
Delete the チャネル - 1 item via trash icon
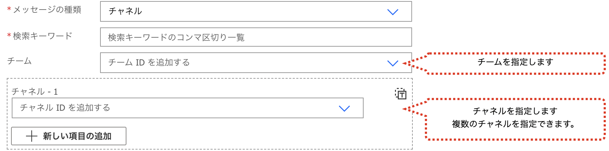tap(401, 94)
